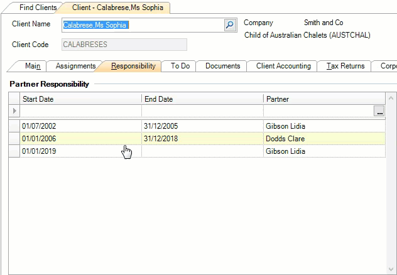This screenshot has height=275, width=397.
Task: Click the client name search magnifier icon
Action: click(x=230, y=25)
